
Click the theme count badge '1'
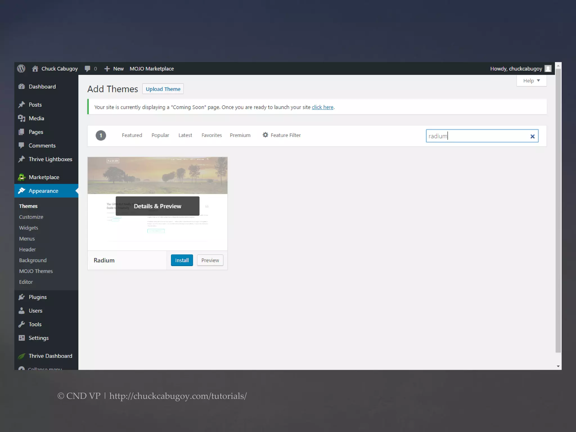coord(101,136)
